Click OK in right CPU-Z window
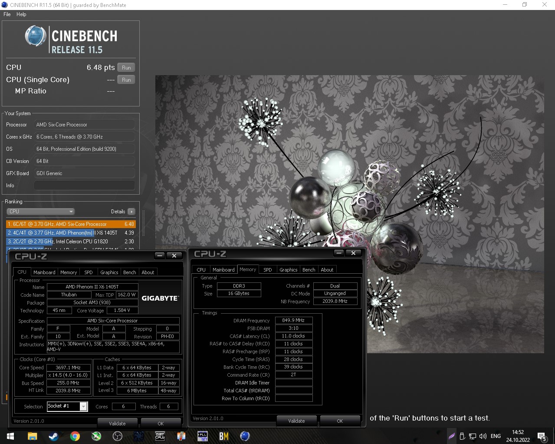The height and width of the screenshot is (444, 555). [x=340, y=421]
